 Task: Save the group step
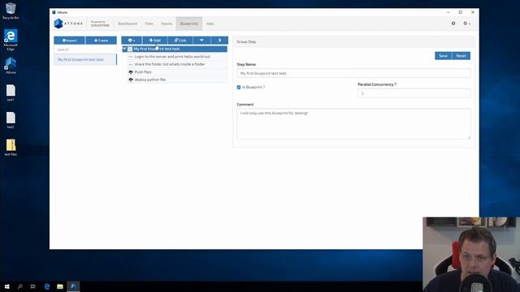pyautogui.click(x=443, y=56)
